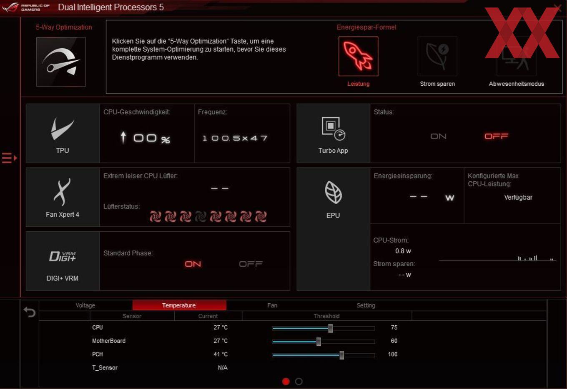Click the T_Sensor row label
The width and height of the screenshot is (567, 389).
105,368
